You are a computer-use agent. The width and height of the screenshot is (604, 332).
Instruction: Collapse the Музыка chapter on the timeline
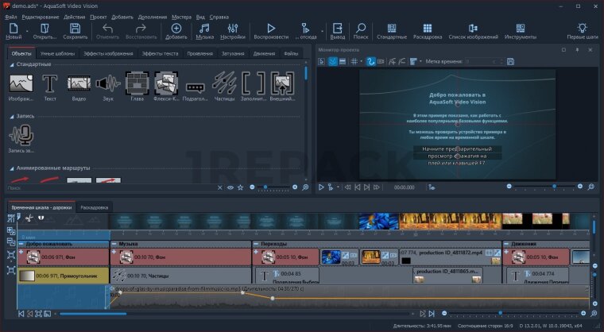pos(114,244)
